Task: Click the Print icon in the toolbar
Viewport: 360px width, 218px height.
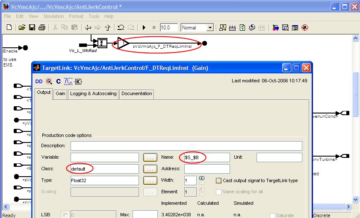Action: 41,28
